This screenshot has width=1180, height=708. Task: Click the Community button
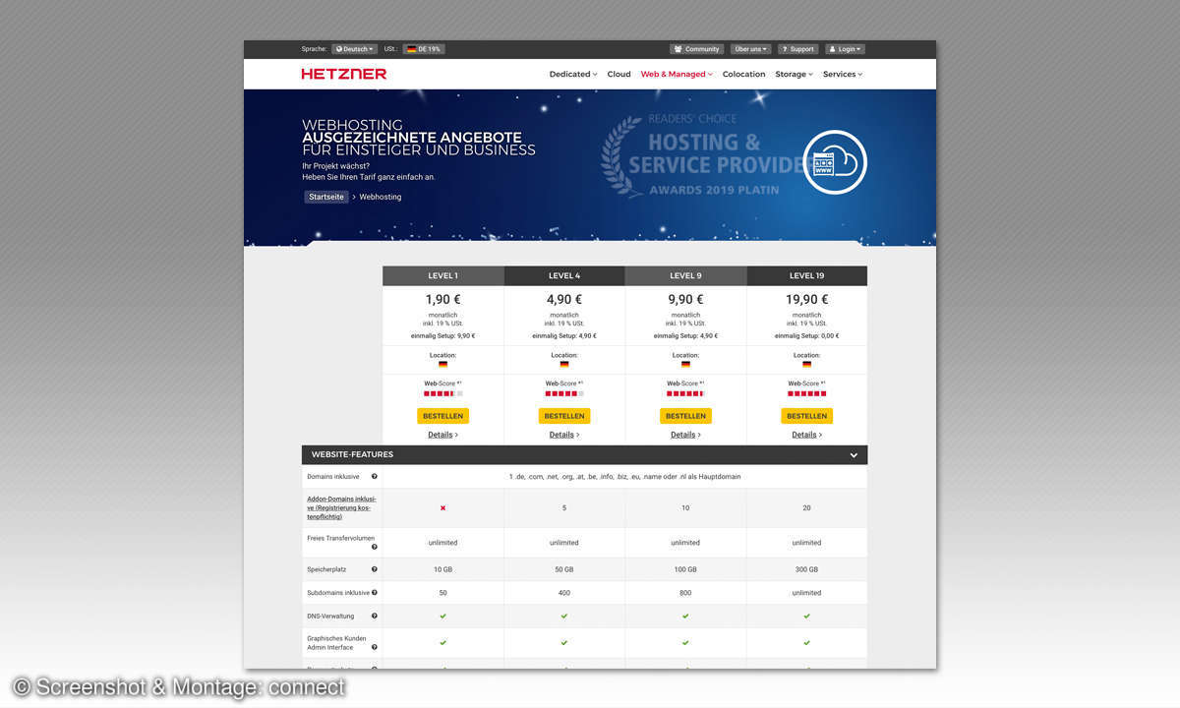pyautogui.click(x=697, y=49)
